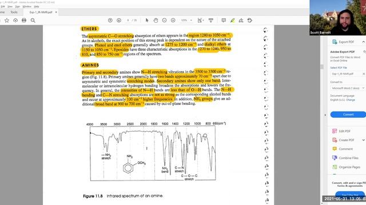Click the Figure 11.8 caption text

123,196
